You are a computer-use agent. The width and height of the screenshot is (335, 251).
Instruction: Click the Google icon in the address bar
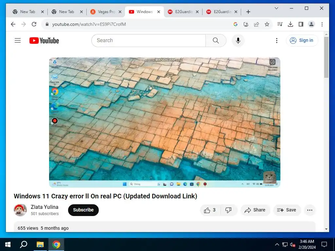point(236,24)
